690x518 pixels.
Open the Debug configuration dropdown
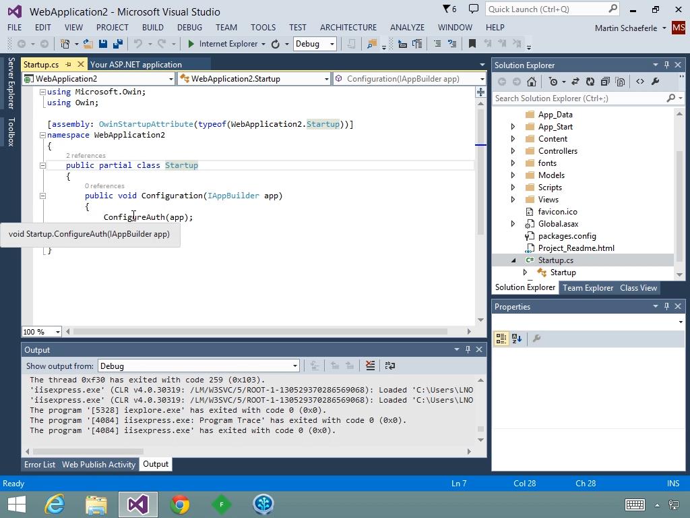coord(315,44)
